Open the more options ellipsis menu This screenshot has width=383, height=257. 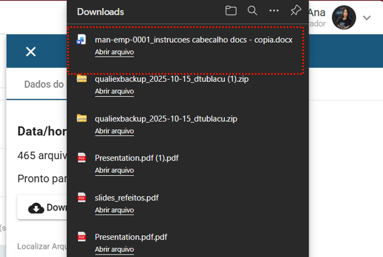274,11
